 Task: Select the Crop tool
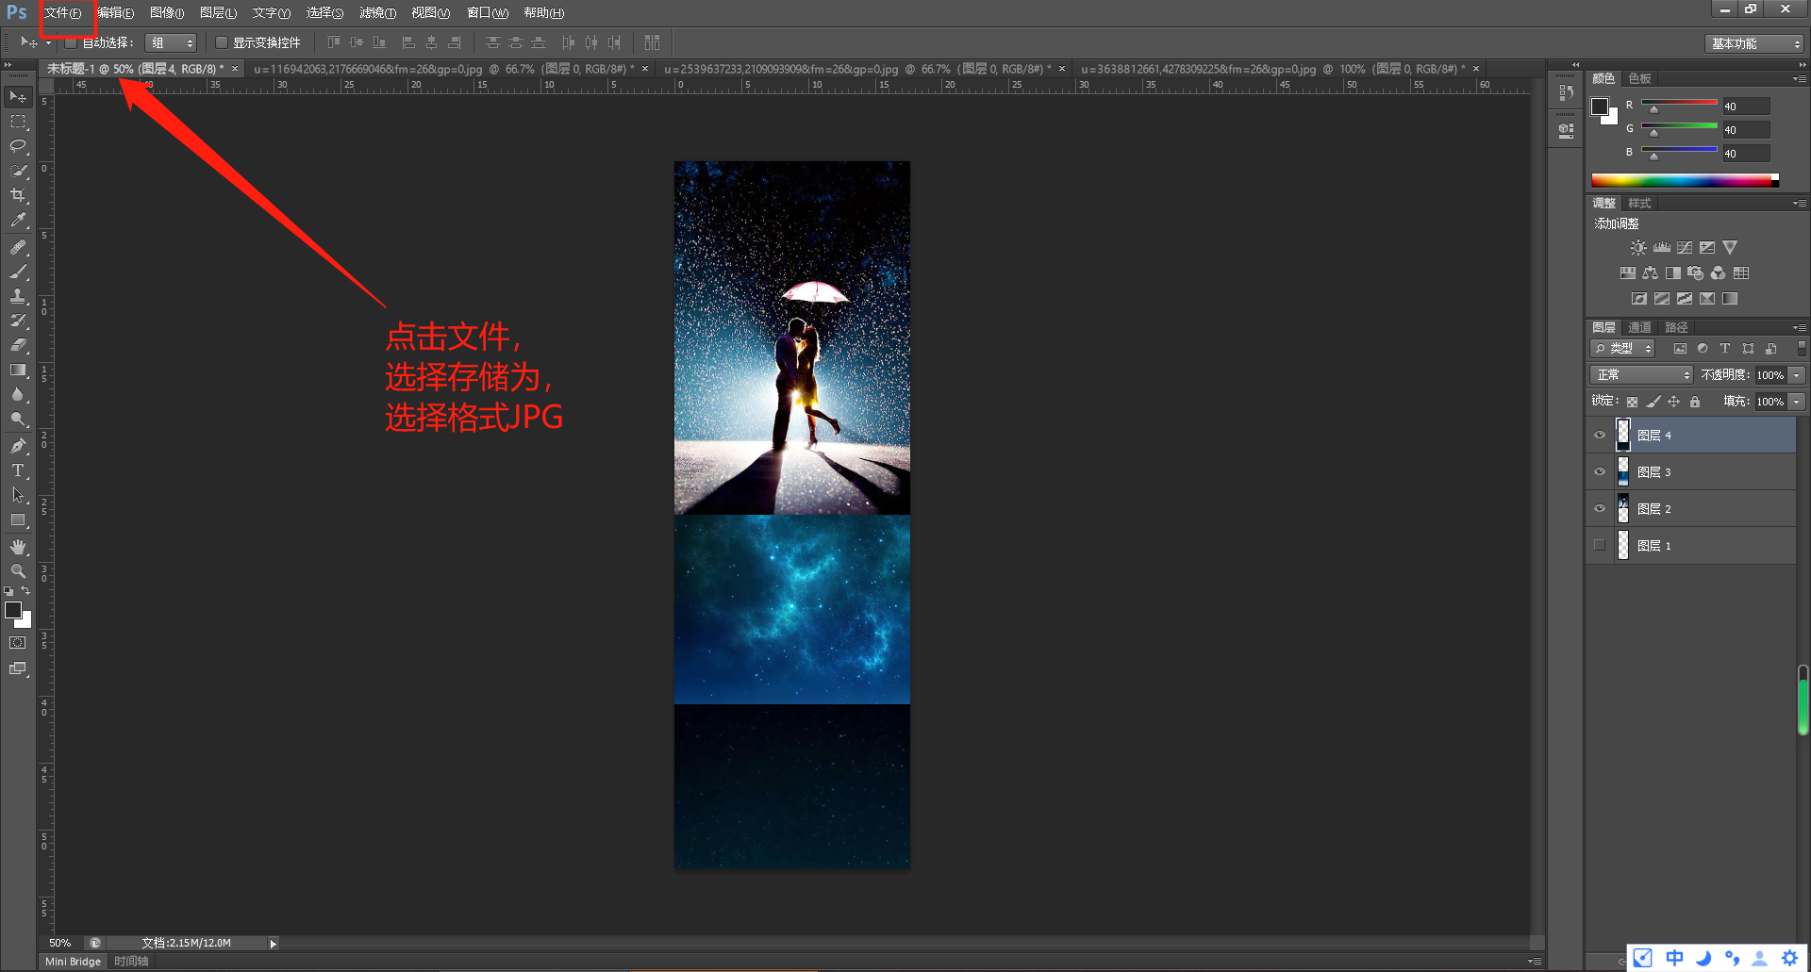17,195
